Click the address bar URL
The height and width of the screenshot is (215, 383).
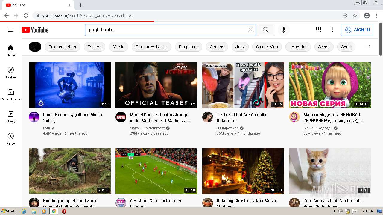(x=88, y=16)
